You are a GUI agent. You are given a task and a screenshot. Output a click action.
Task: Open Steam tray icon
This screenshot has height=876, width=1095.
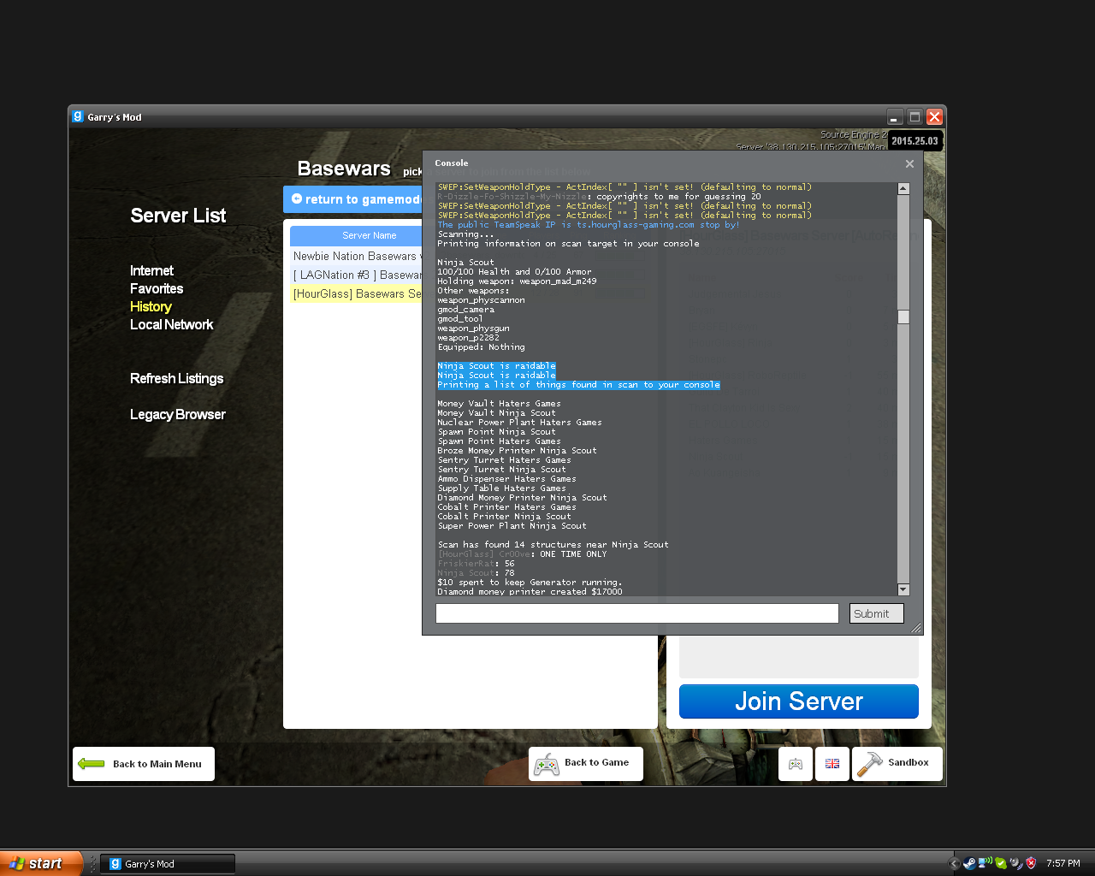click(970, 863)
